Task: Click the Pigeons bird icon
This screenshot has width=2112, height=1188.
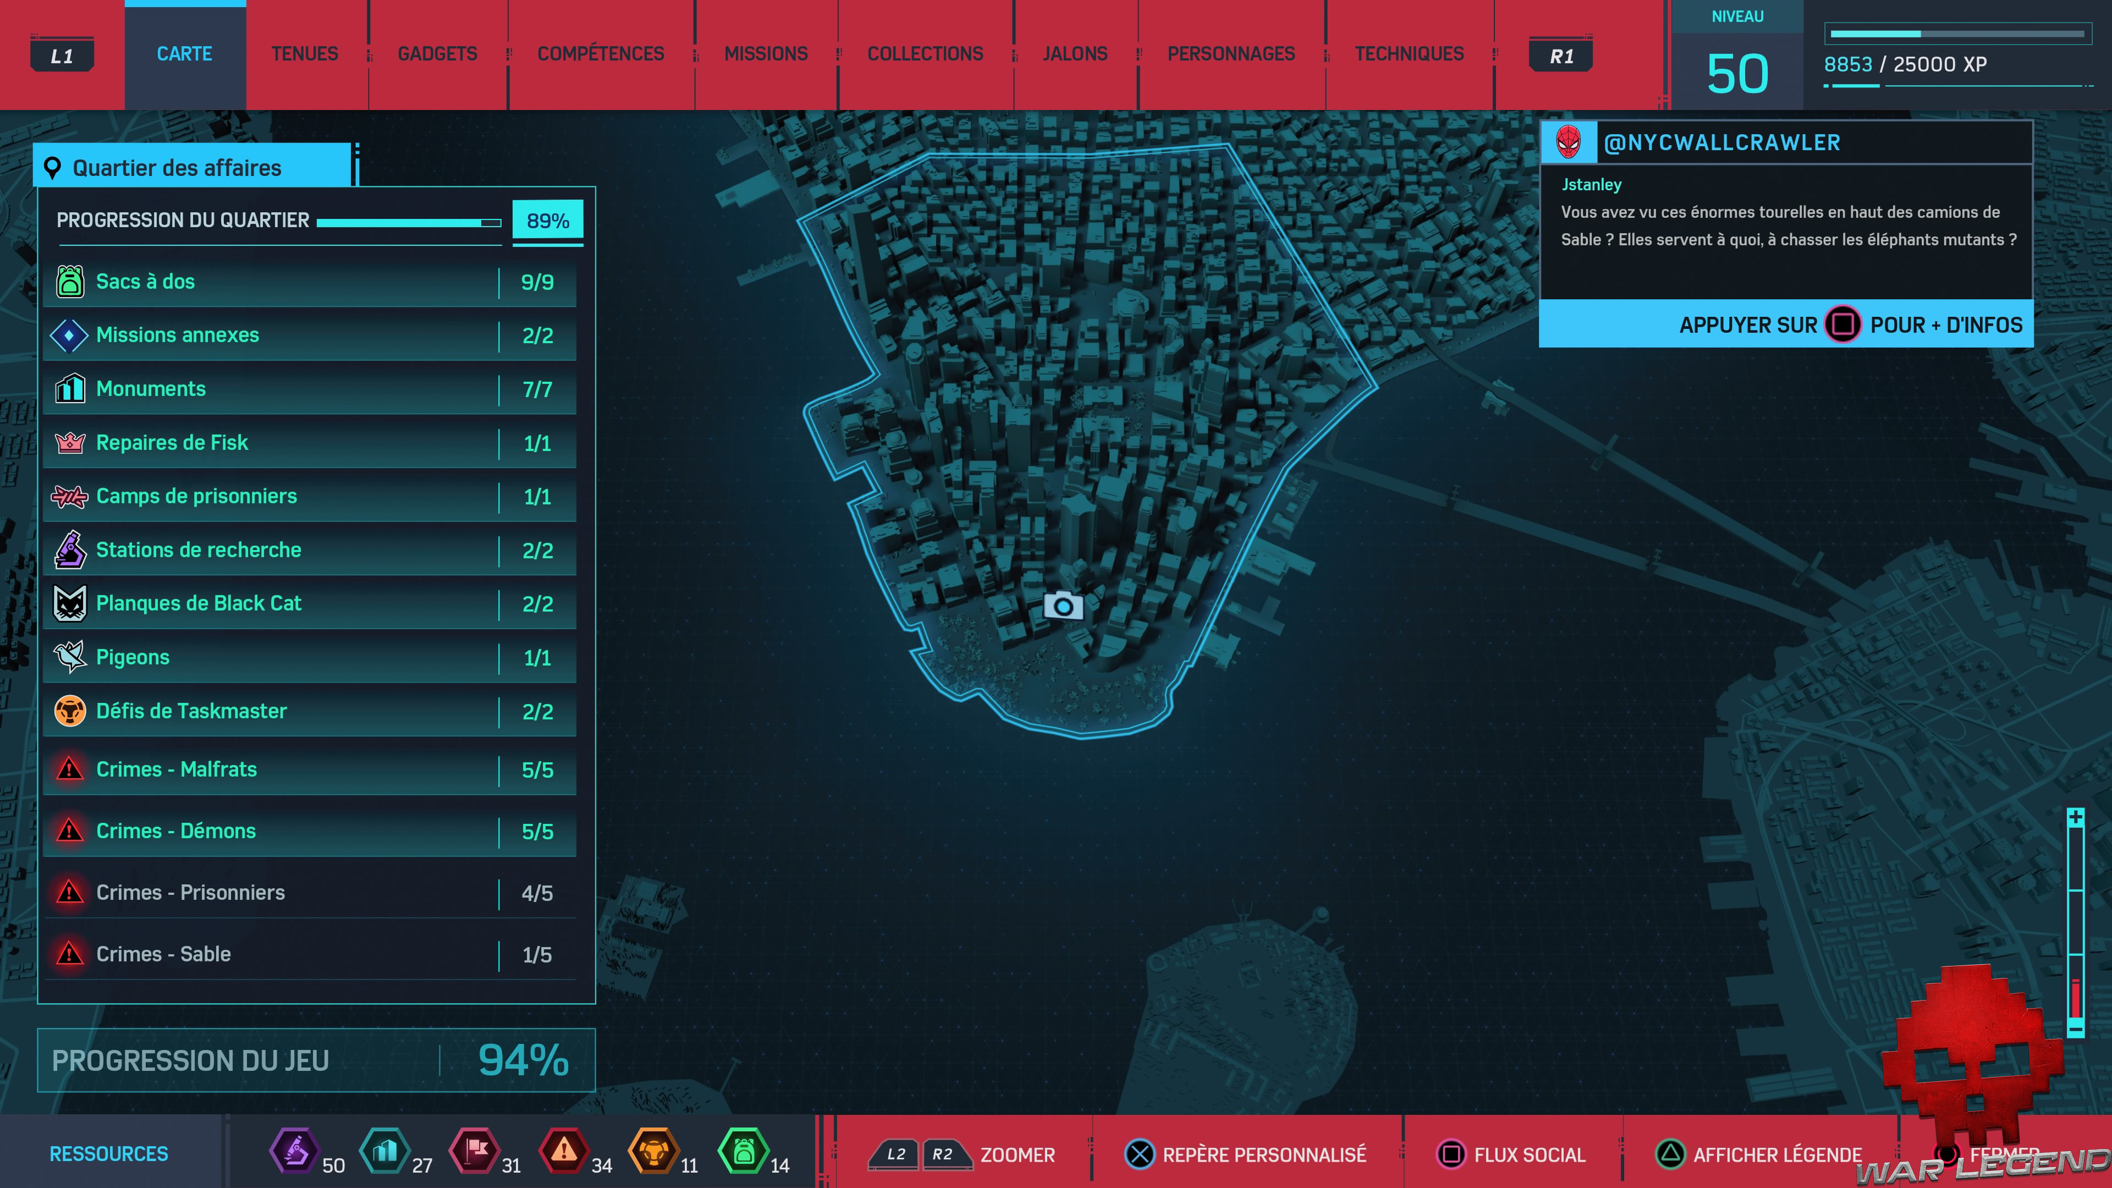Action: tap(70, 657)
